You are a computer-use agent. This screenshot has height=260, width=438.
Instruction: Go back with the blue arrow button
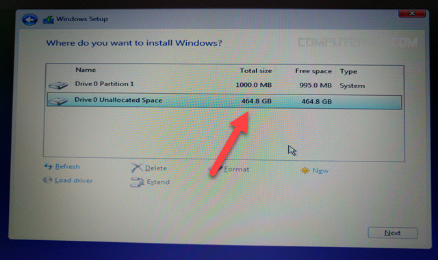click(x=29, y=20)
